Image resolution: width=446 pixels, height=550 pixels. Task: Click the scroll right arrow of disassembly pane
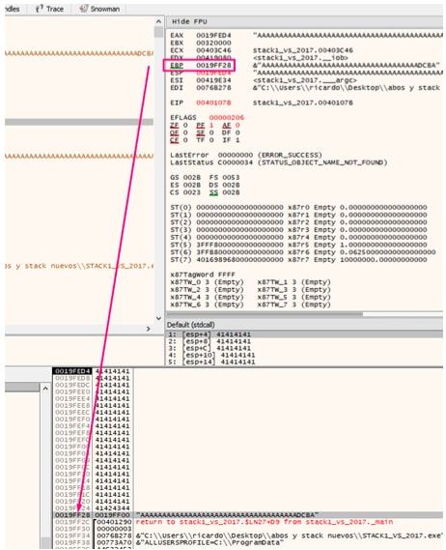tap(149, 329)
